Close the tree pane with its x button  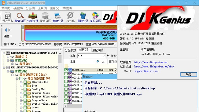[61, 49]
